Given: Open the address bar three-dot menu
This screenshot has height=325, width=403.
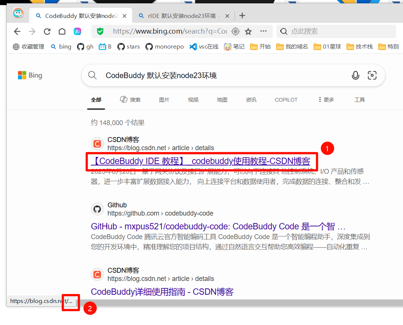Looking at the screenshot, I should pyautogui.click(x=264, y=31).
